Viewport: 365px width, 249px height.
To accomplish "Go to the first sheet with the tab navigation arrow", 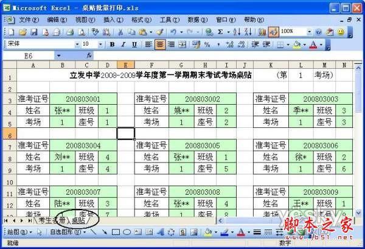I will (6, 220).
